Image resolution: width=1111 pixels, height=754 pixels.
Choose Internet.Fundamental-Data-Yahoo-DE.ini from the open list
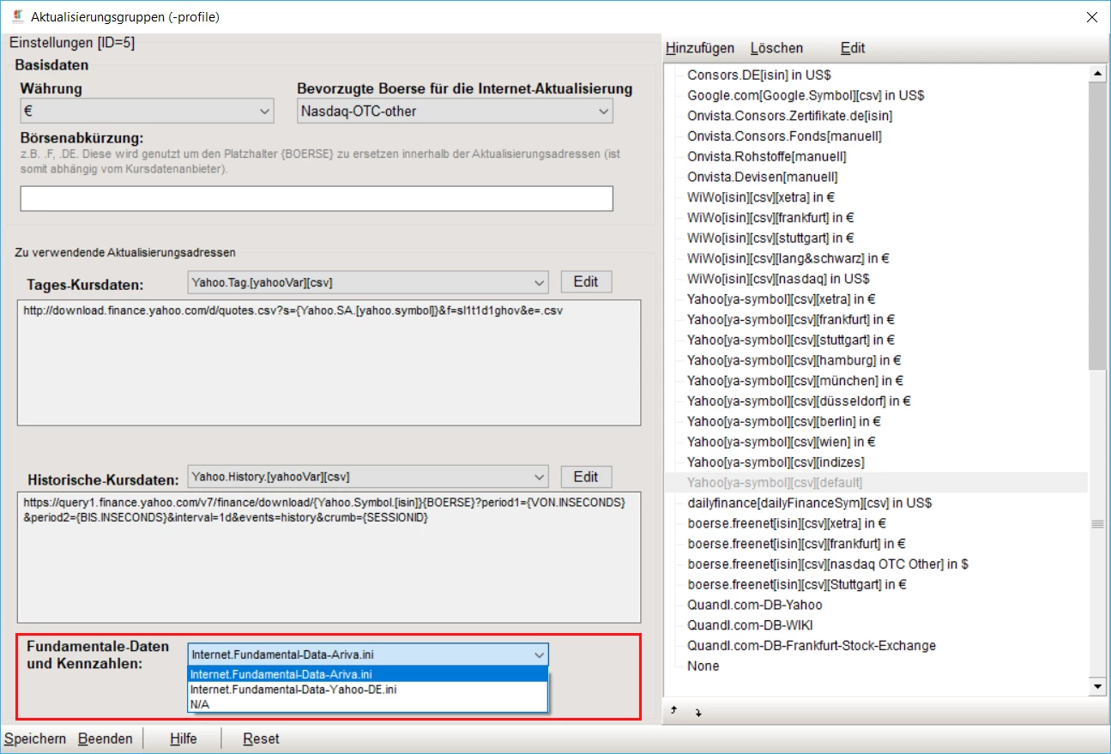(293, 689)
